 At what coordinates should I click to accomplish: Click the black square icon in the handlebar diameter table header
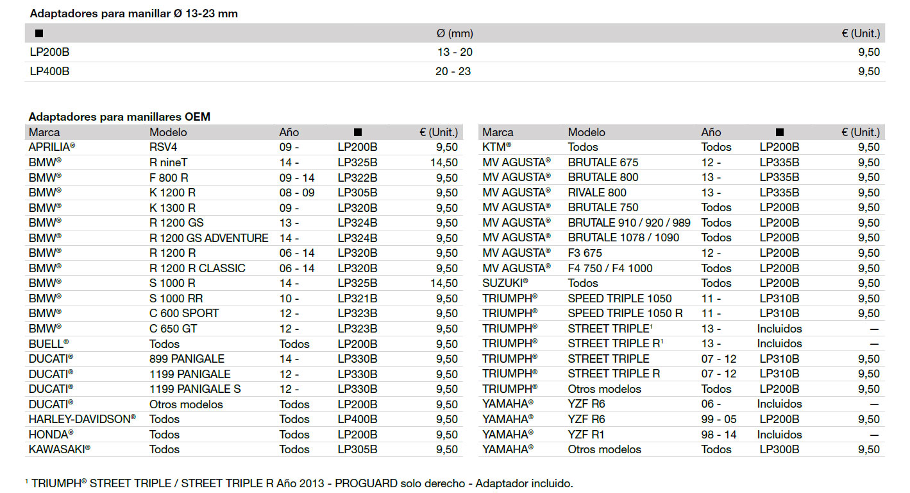click(39, 33)
